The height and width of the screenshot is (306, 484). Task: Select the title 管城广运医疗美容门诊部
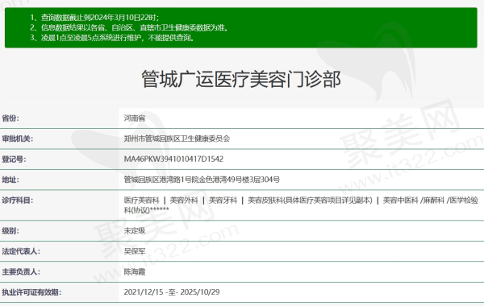pyautogui.click(x=241, y=79)
